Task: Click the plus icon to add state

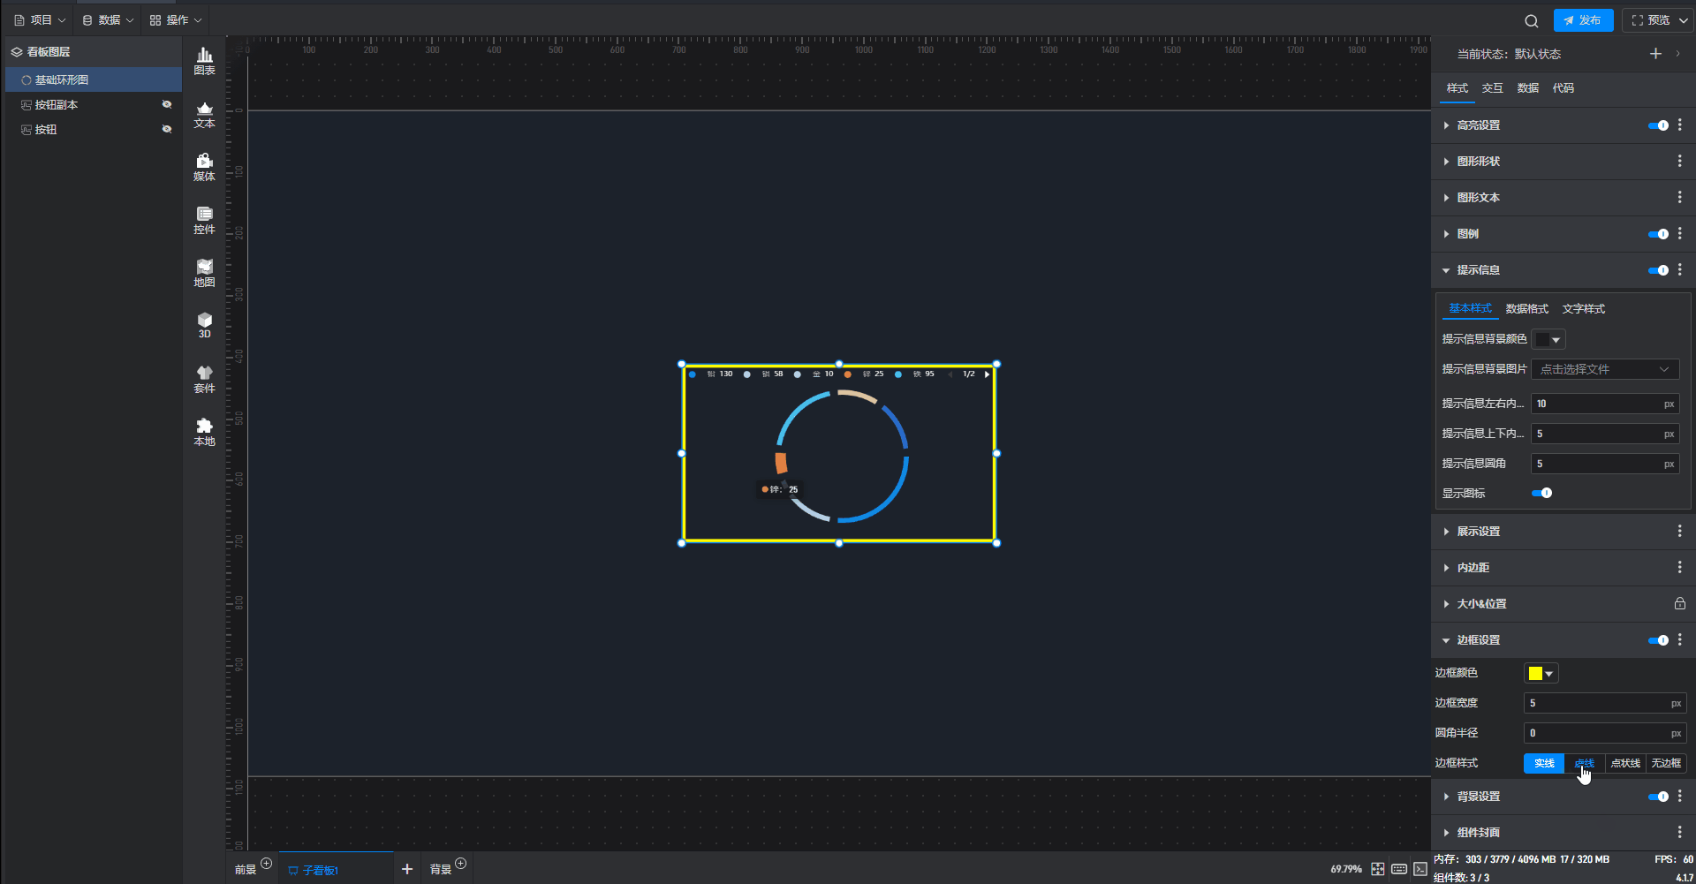Action: (1655, 54)
